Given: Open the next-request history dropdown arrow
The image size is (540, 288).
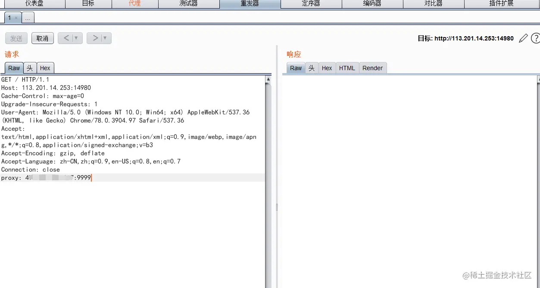Looking at the screenshot, I should (x=105, y=38).
